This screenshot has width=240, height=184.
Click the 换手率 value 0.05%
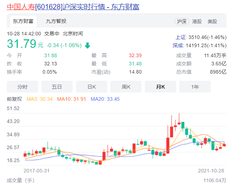click(50, 72)
